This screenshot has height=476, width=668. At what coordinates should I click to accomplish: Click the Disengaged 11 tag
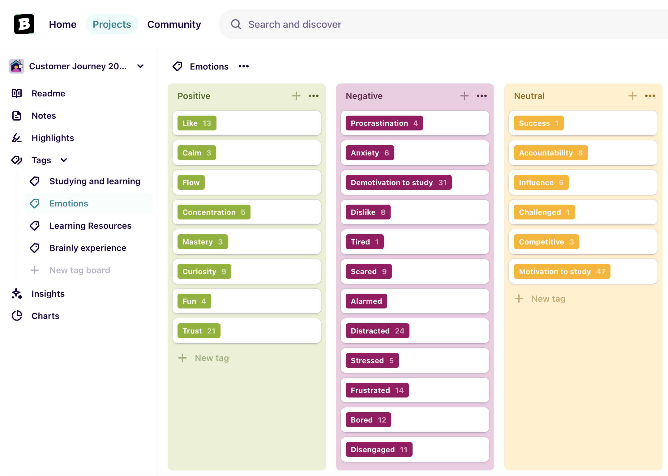coord(379,449)
